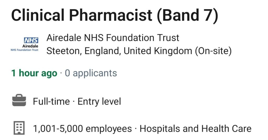This screenshot has width=268, height=140.
Task: Click 'Health Care' at end of industry line
Action: 226,129
